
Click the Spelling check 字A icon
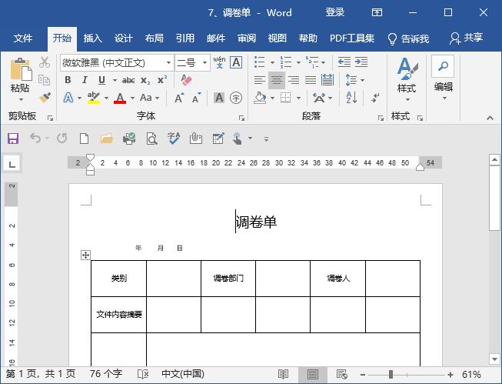(174, 139)
